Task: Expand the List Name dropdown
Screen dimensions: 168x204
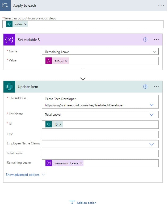Action: [152, 115]
